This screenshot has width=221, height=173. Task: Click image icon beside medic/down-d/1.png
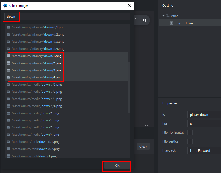point(8,85)
